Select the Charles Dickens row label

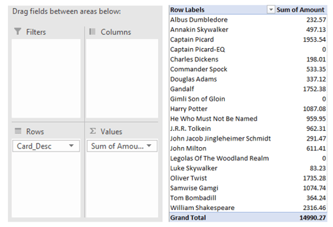pyautogui.click(x=194, y=59)
